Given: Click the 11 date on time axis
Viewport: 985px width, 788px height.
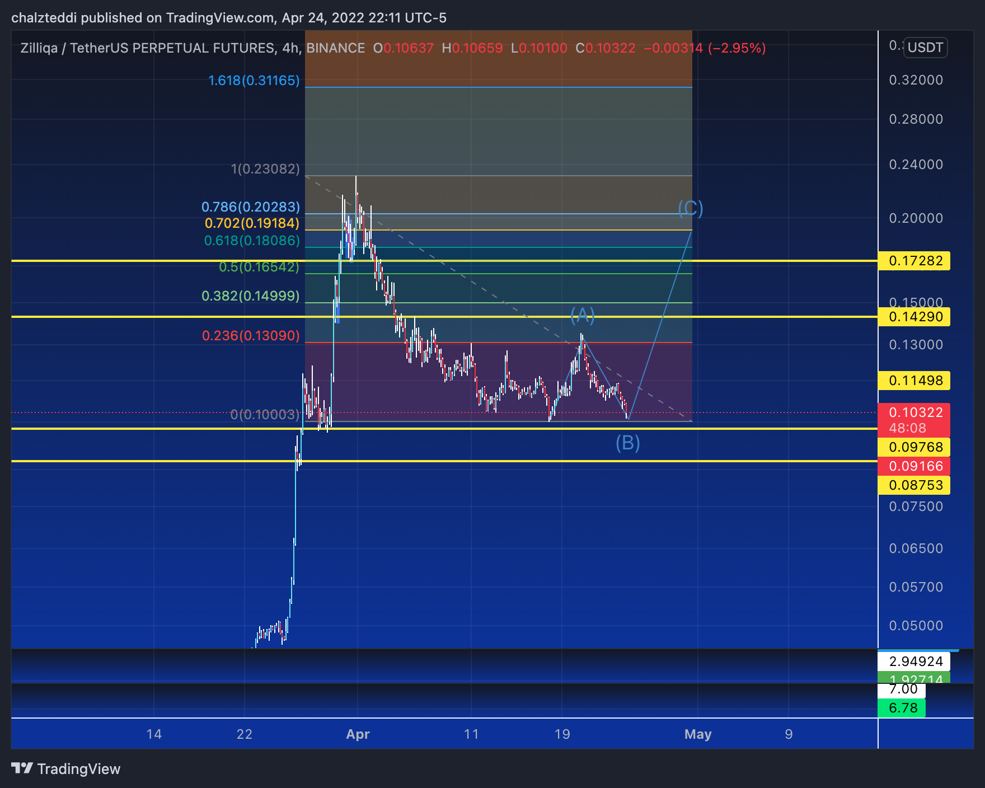Looking at the screenshot, I should click(471, 734).
